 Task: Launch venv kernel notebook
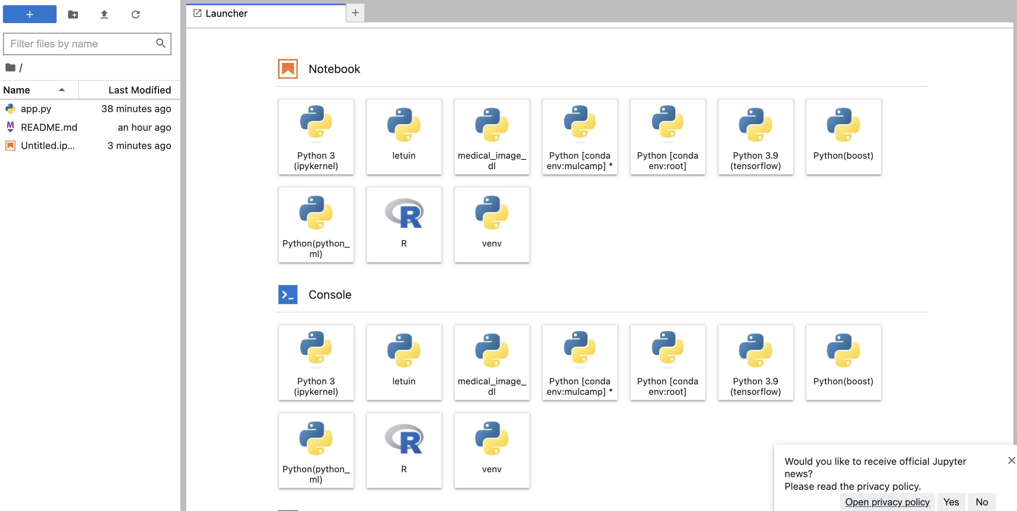tap(492, 225)
